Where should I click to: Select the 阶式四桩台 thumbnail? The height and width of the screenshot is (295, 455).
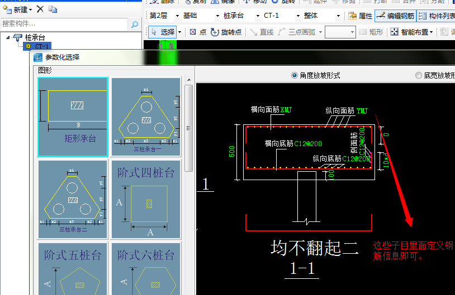coord(146,199)
